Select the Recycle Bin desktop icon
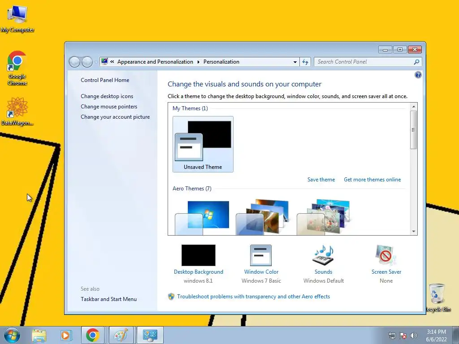This screenshot has width=459, height=344. click(x=437, y=297)
